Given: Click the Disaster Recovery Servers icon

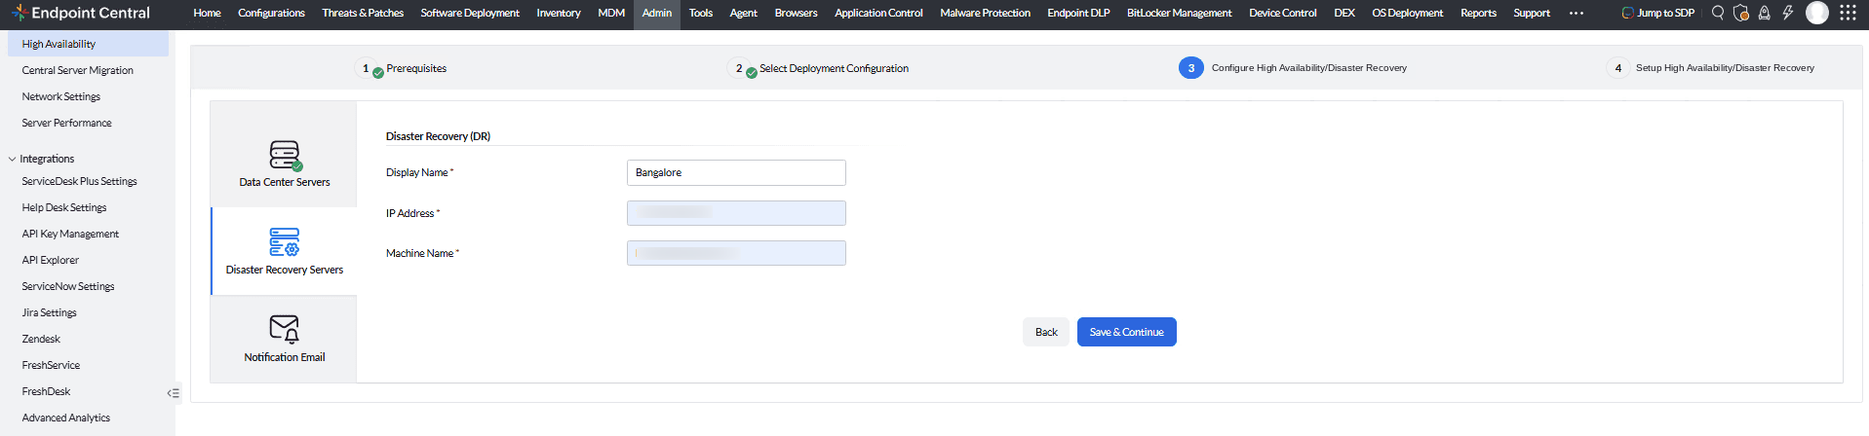Looking at the screenshot, I should pyautogui.click(x=285, y=242).
